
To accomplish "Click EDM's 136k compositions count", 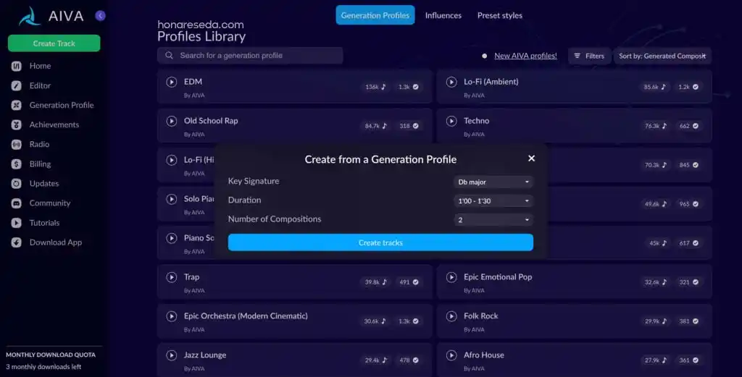I will tap(375, 87).
